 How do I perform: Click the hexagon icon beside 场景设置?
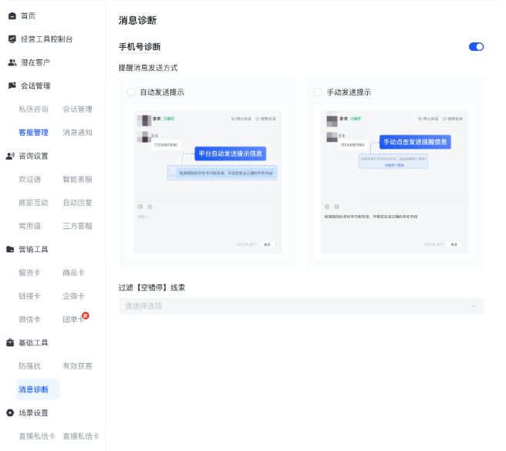(x=10, y=413)
